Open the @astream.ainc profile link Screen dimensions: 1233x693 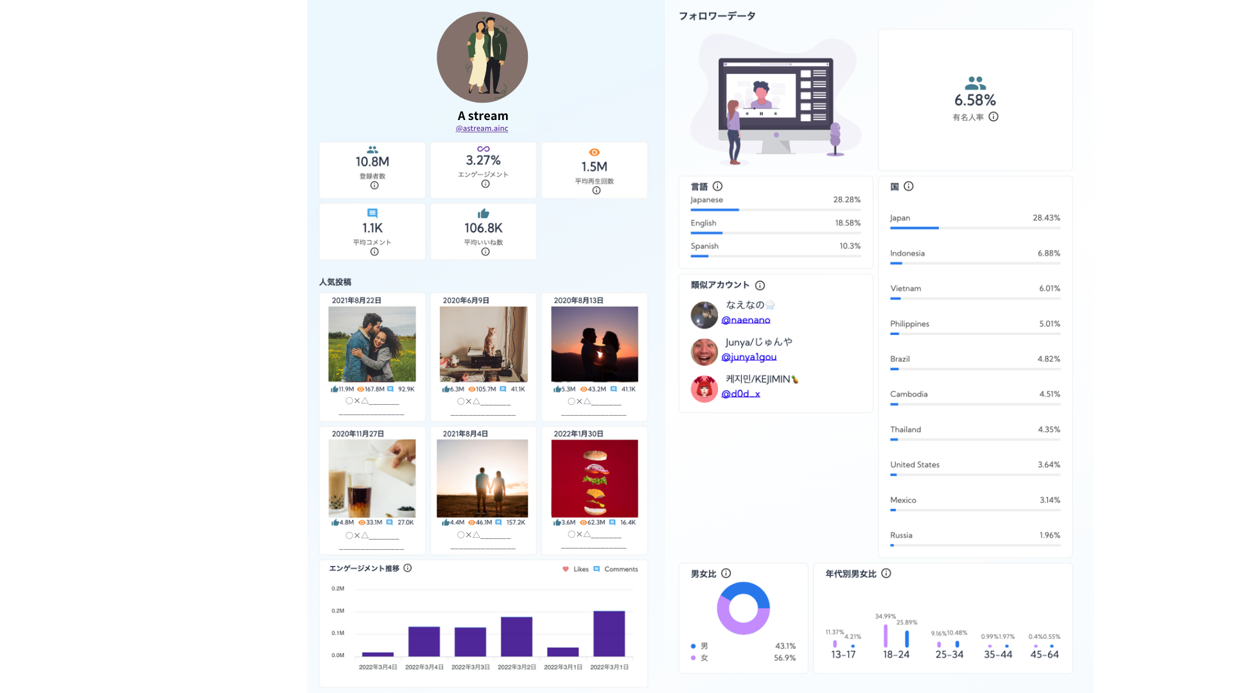tap(482, 128)
